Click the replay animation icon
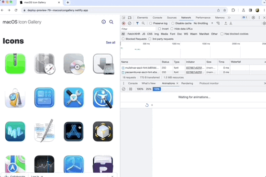 pos(147,105)
